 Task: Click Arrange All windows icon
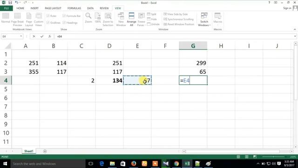[131, 20]
